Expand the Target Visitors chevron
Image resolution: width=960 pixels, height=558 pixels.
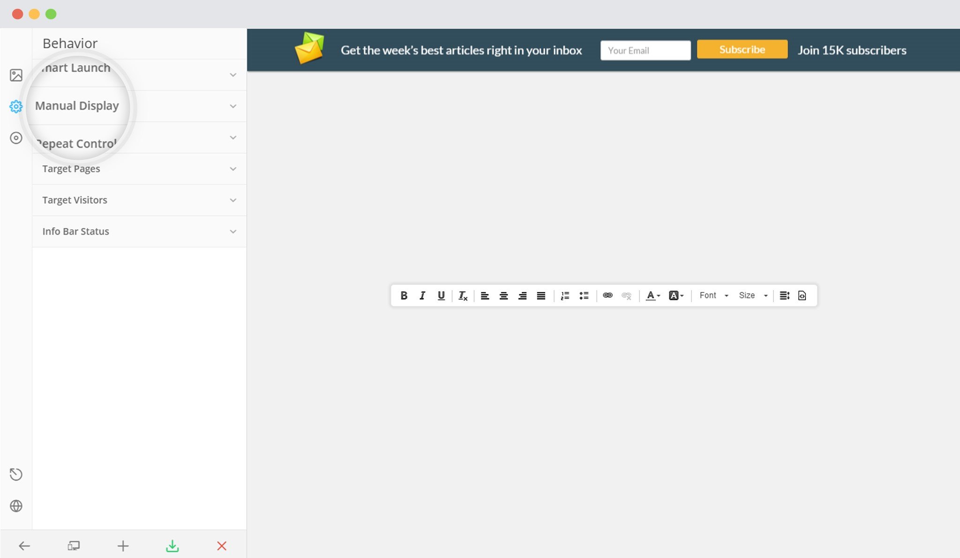click(x=233, y=201)
